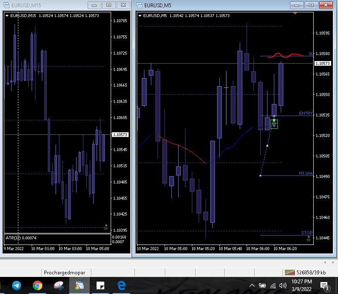Open the black-white square taskbar app
Image resolution: width=338 pixels, height=294 pixels.
(x=100, y=285)
